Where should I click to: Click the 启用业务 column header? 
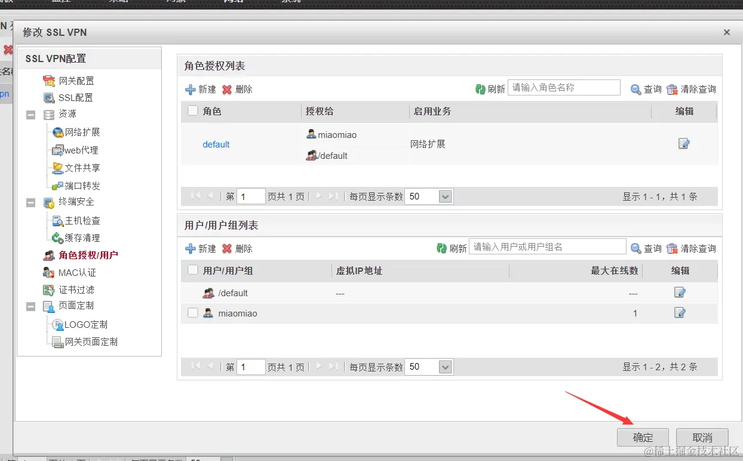(432, 111)
